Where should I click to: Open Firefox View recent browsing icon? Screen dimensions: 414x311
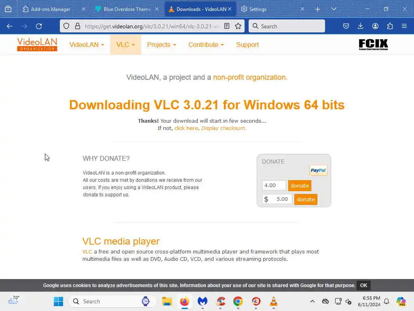coord(8,9)
